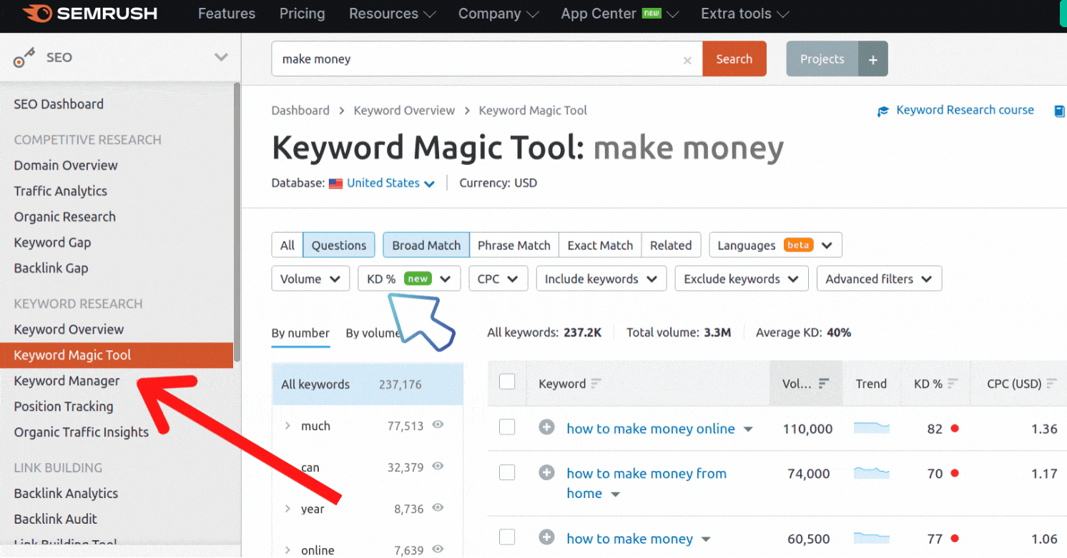Check the 'how to make money' row checkbox
The height and width of the screenshot is (558, 1067).
pos(507,537)
